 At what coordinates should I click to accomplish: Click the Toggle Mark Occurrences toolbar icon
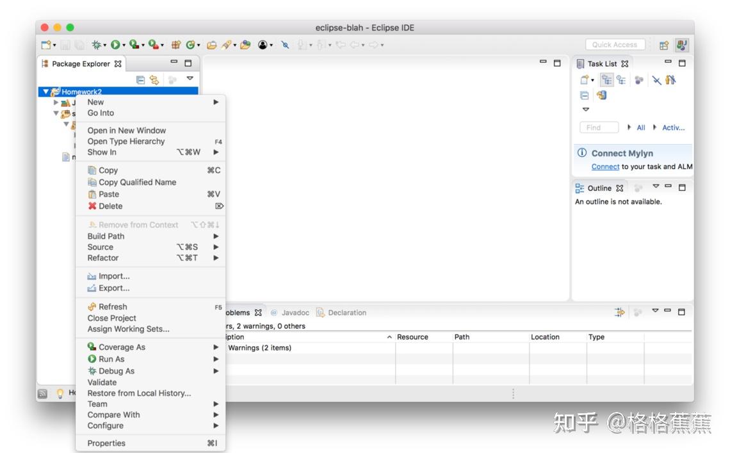[286, 45]
